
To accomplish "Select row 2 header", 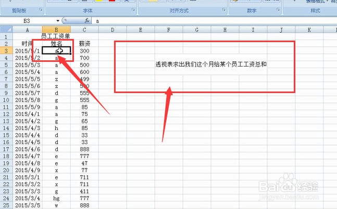I will tap(6, 44).
